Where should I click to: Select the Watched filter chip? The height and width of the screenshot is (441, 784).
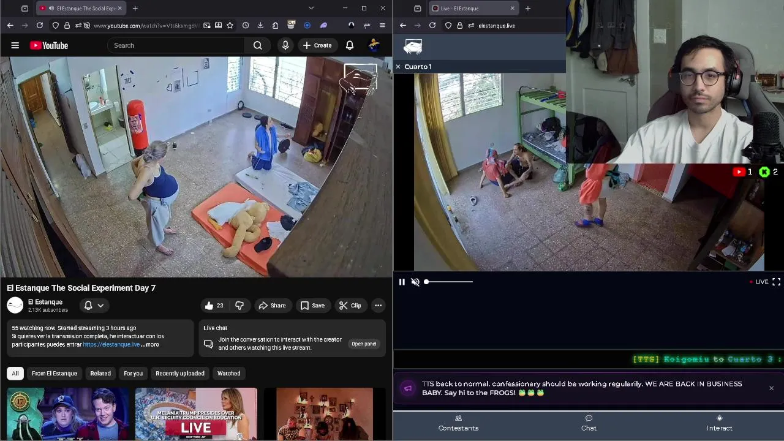pos(229,373)
